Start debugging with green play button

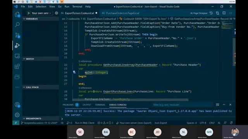29,13
